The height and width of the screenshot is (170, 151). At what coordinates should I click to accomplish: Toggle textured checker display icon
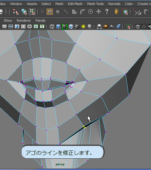coord(77,26)
